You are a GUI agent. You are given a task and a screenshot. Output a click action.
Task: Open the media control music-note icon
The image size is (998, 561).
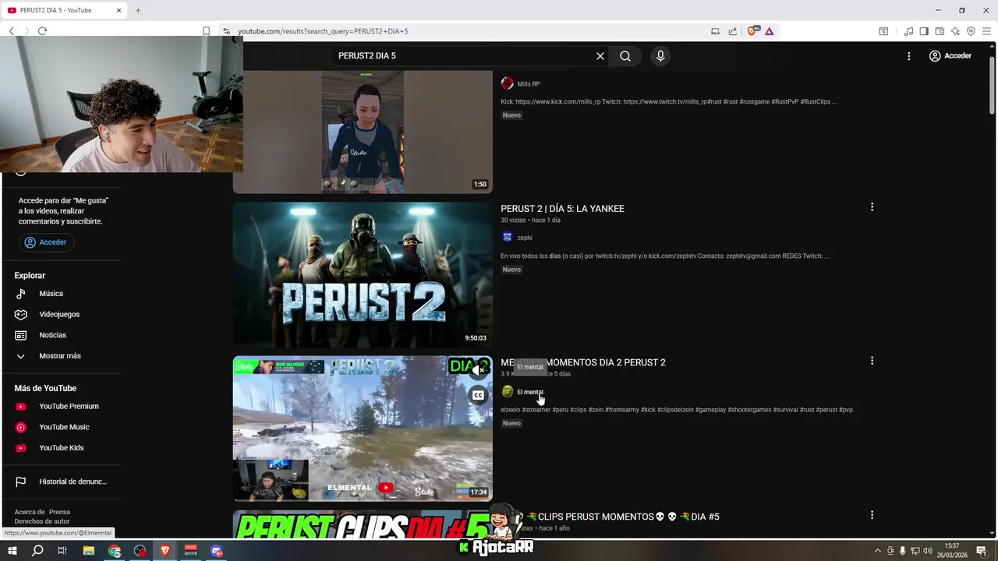pyautogui.click(x=908, y=31)
